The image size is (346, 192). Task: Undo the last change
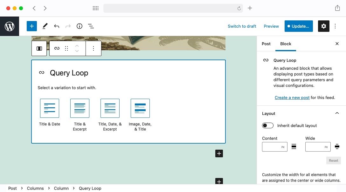[57, 26]
